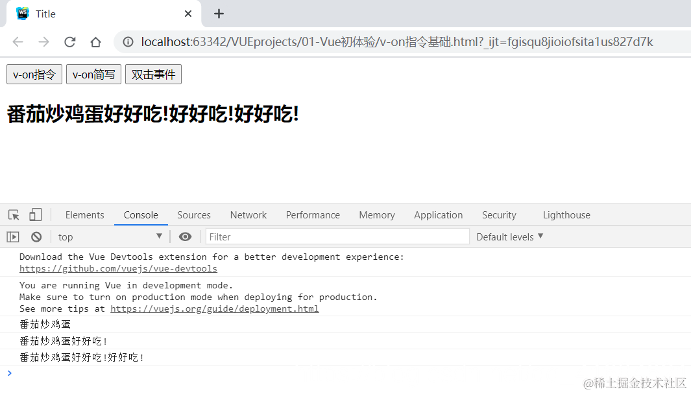Image resolution: width=691 pixels, height=394 pixels.
Task: Show the console sidebar icon
Action: (x=13, y=237)
